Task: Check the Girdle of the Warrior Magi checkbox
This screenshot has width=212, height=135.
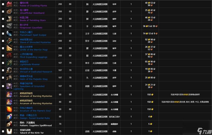Action: coord(3,48)
